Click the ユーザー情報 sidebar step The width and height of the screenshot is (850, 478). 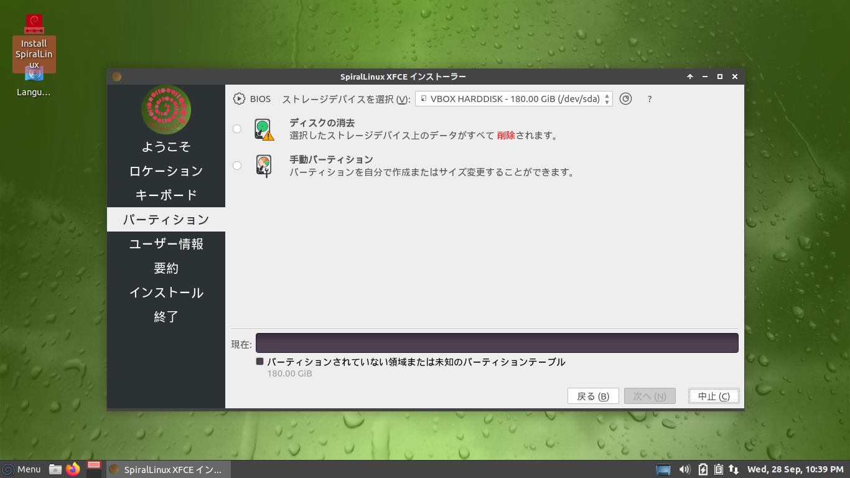(x=166, y=244)
